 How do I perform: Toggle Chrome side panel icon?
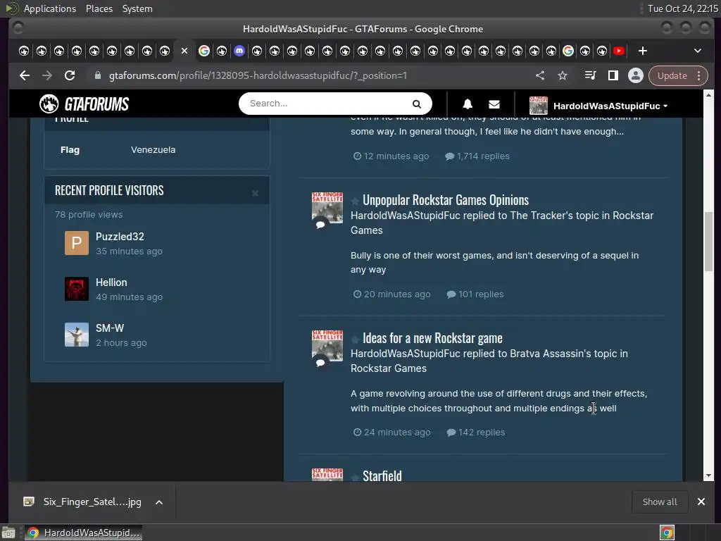[613, 75]
